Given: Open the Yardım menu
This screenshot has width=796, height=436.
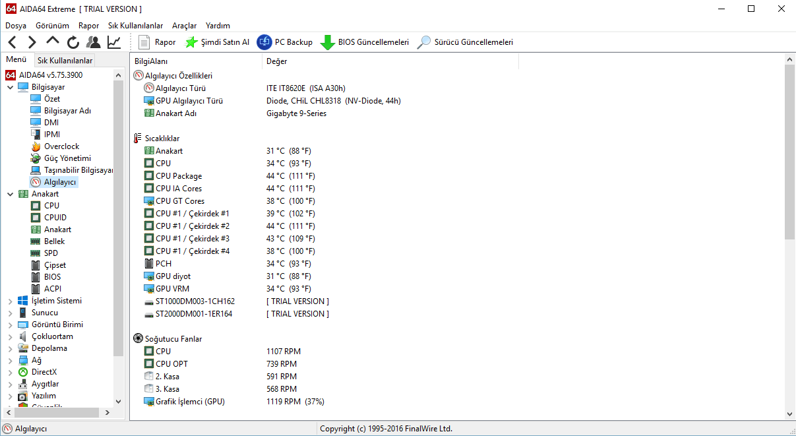Looking at the screenshot, I should click(218, 26).
